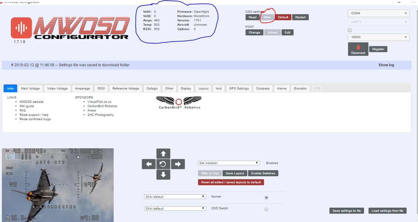
Task: Click the OSD settings Read button
Action: 252,17
